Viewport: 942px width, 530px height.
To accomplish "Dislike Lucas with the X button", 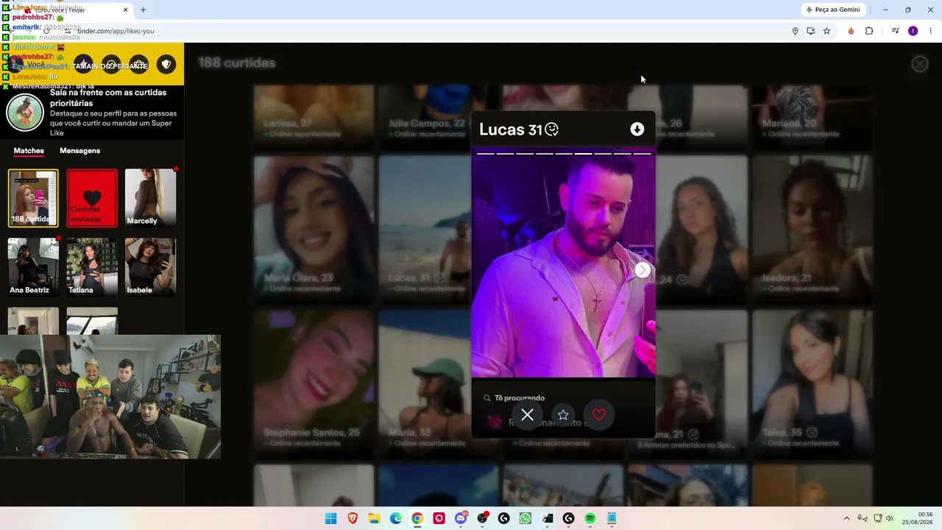I will click(x=527, y=415).
